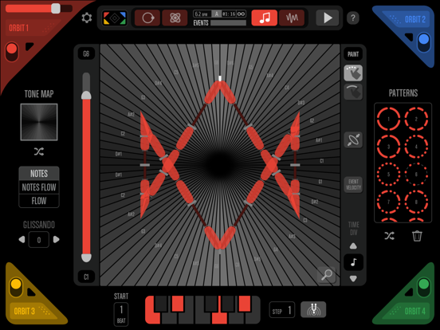The width and height of the screenshot is (440, 330).
Task: Delete the pattern with the trash icon
Action: (417, 236)
